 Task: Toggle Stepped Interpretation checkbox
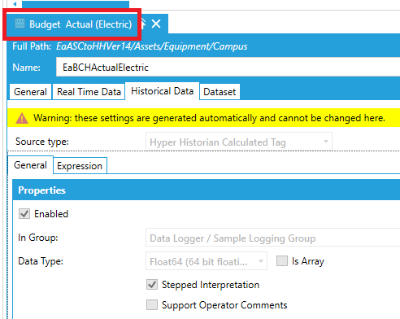(x=152, y=285)
